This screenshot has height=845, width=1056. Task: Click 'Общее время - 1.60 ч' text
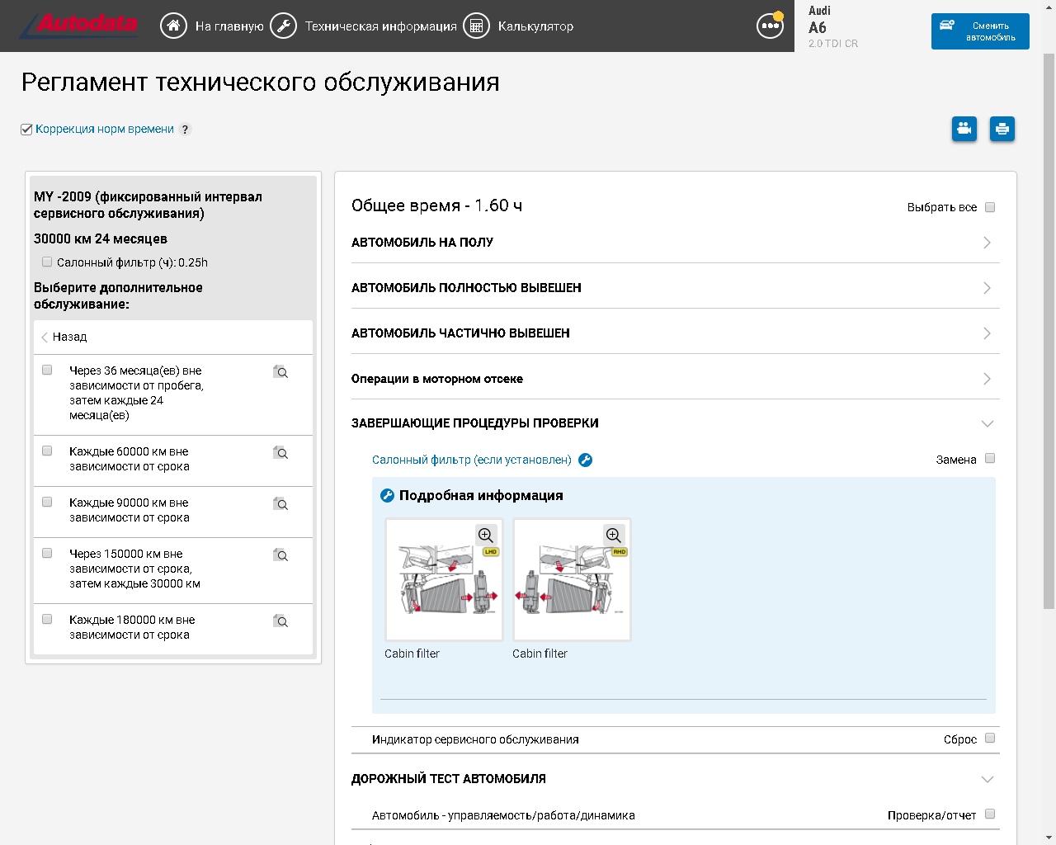coord(436,205)
